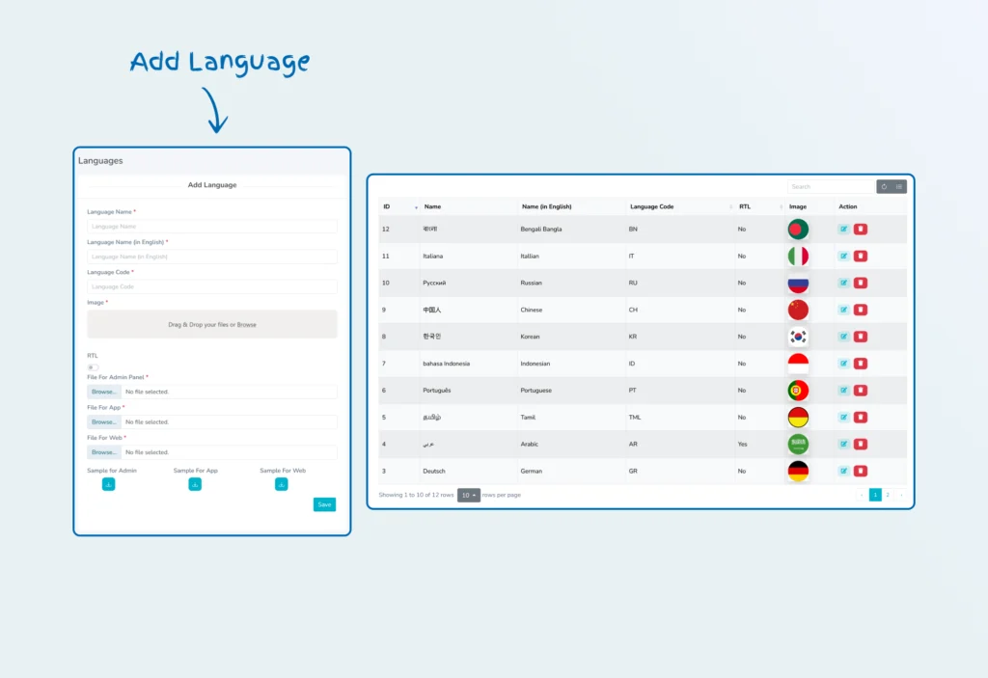The image size is (988, 678).
Task: Browse for File For Admin Panel
Action: (x=104, y=392)
